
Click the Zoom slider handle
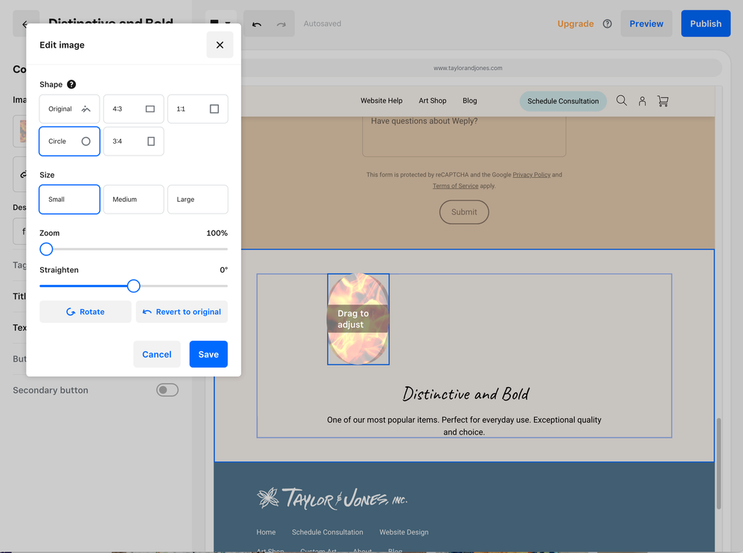pos(47,249)
